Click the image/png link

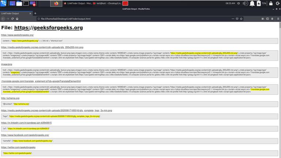(7, 64)
